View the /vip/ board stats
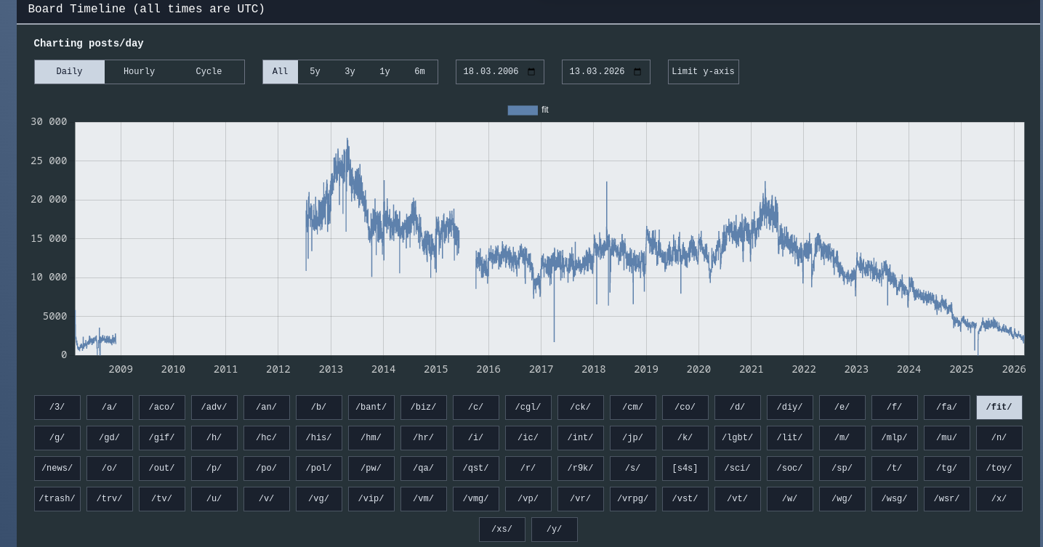 [371, 499]
